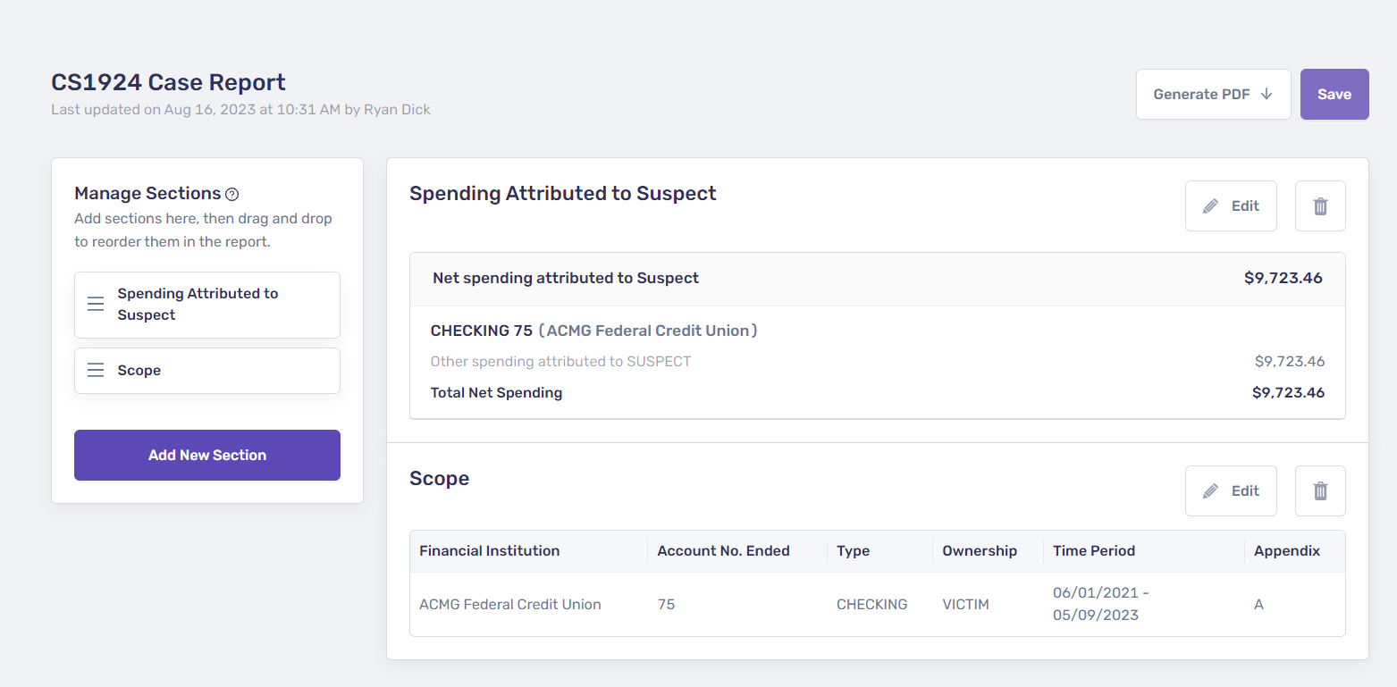
Task: Click the ACMG Federal Credit Union table row
Action: point(510,605)
